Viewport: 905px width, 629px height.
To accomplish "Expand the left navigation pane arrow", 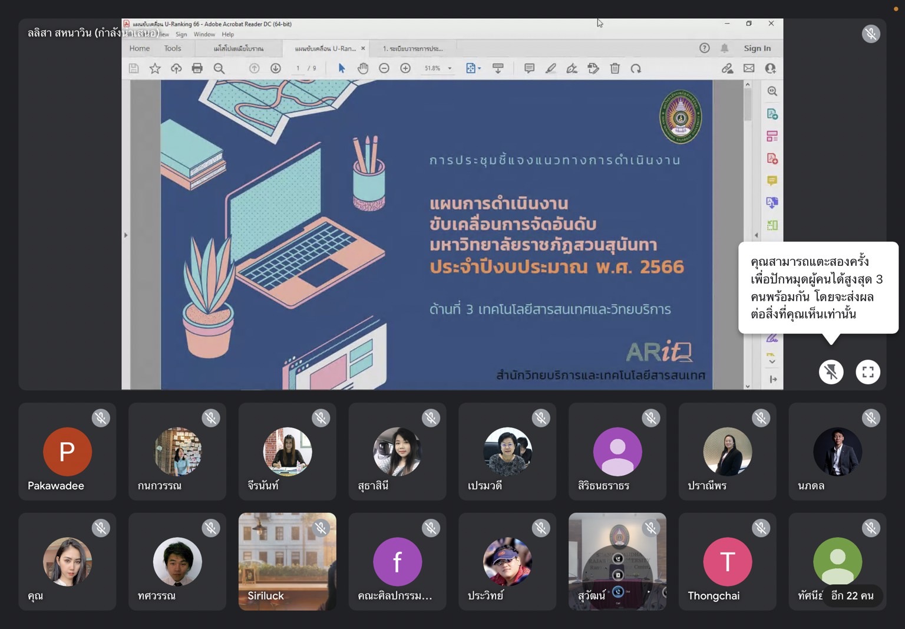I will point(125,235).
